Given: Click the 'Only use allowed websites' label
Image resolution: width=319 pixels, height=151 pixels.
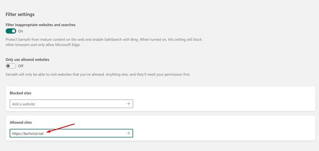Looking at the screenshot, I should point(27,60).
